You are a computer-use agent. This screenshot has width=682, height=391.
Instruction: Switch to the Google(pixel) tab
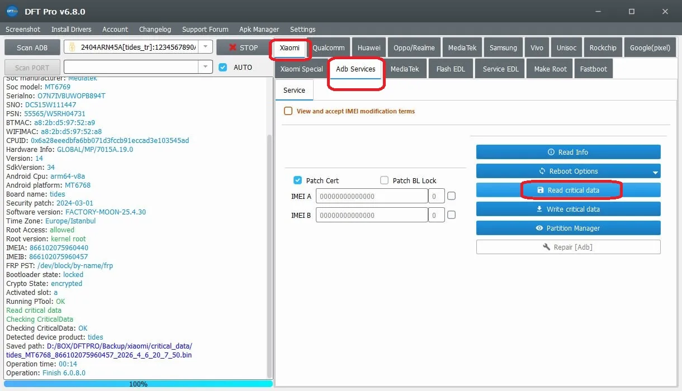(650, 47)
